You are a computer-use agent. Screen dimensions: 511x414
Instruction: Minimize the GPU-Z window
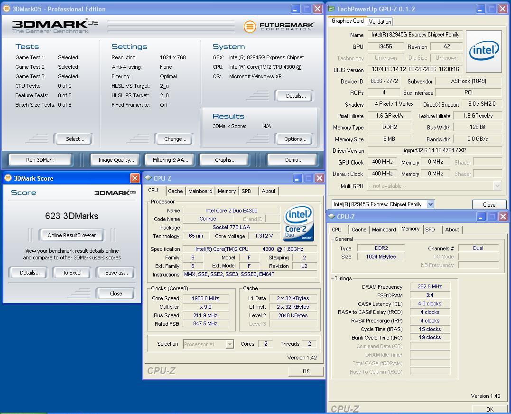tap(481, 9)
